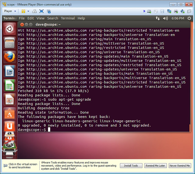Click the rightmost VMware message log icon
The width and height of the screenshot is (195, 174).
pyautogui.click(x=189, y=11)
